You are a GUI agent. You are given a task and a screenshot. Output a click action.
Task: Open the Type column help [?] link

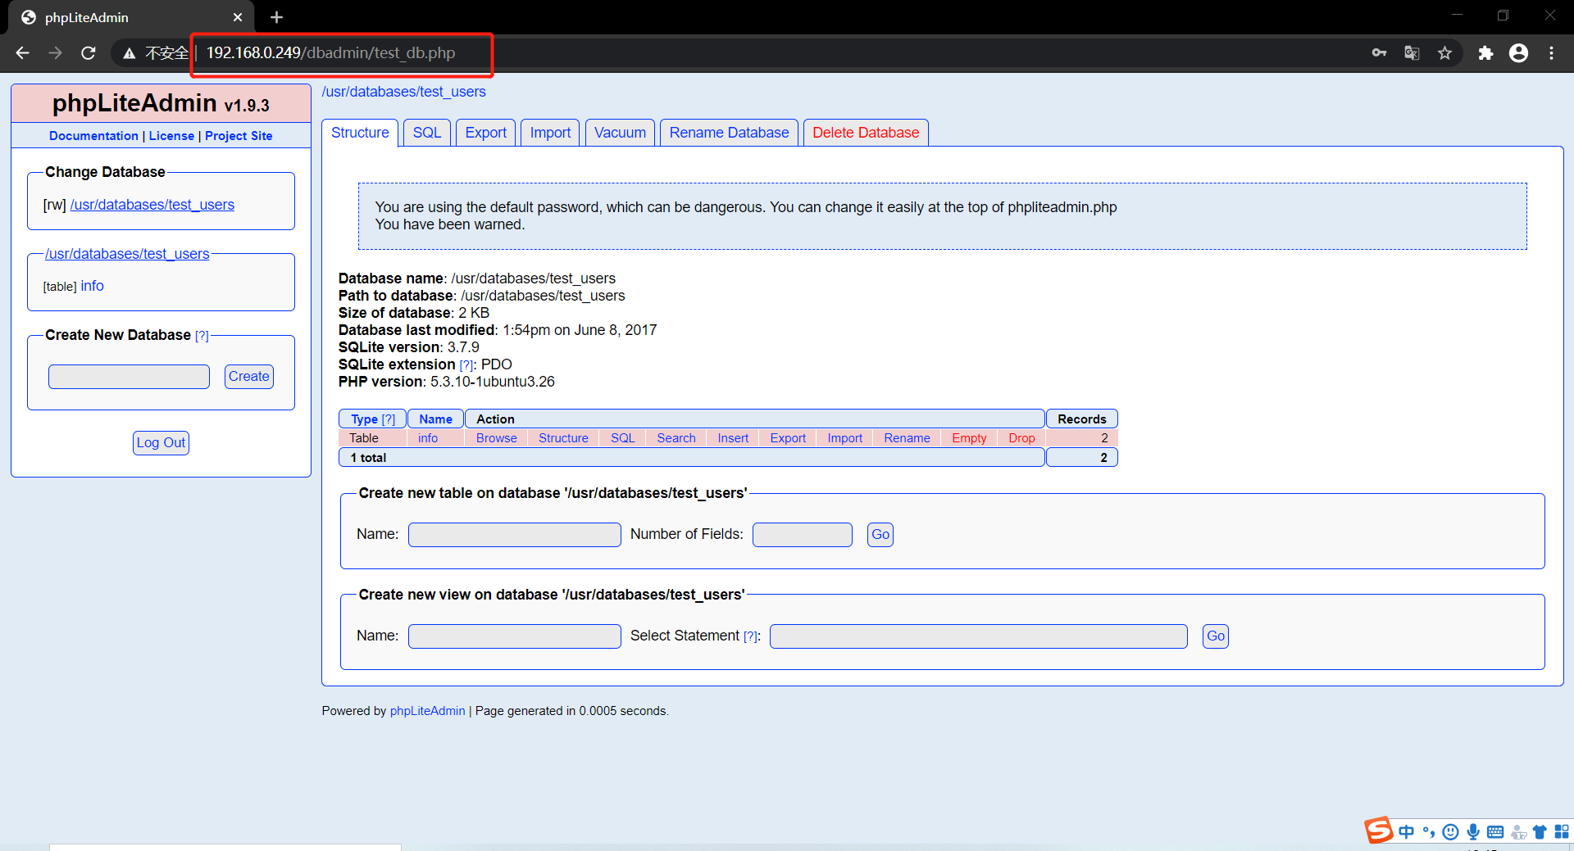[x=389, y=419]
